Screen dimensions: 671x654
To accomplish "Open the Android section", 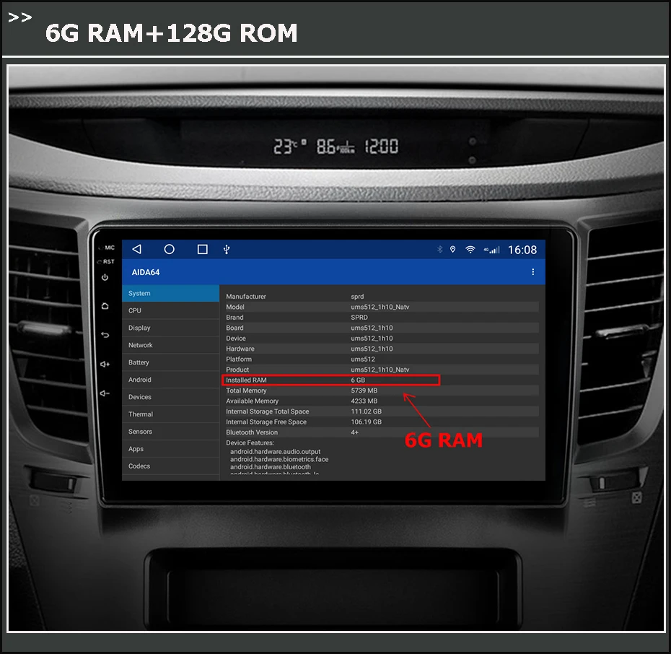I will pos(170,380).
